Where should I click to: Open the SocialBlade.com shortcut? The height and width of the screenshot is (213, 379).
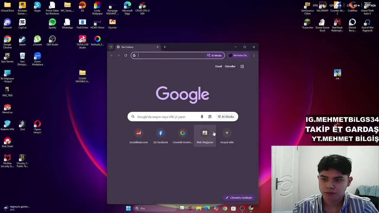139,136
